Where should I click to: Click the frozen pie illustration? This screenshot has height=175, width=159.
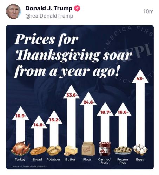[x=123, y=150]
